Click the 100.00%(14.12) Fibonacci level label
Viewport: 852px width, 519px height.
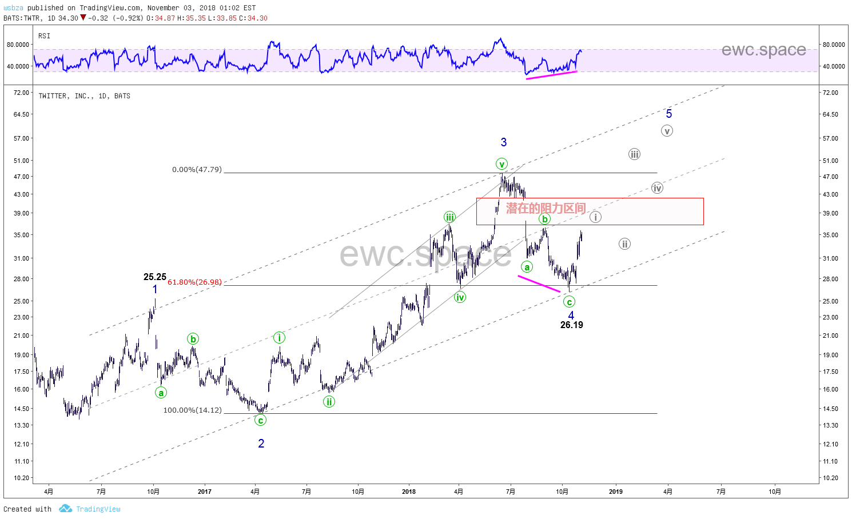(192, 410)
